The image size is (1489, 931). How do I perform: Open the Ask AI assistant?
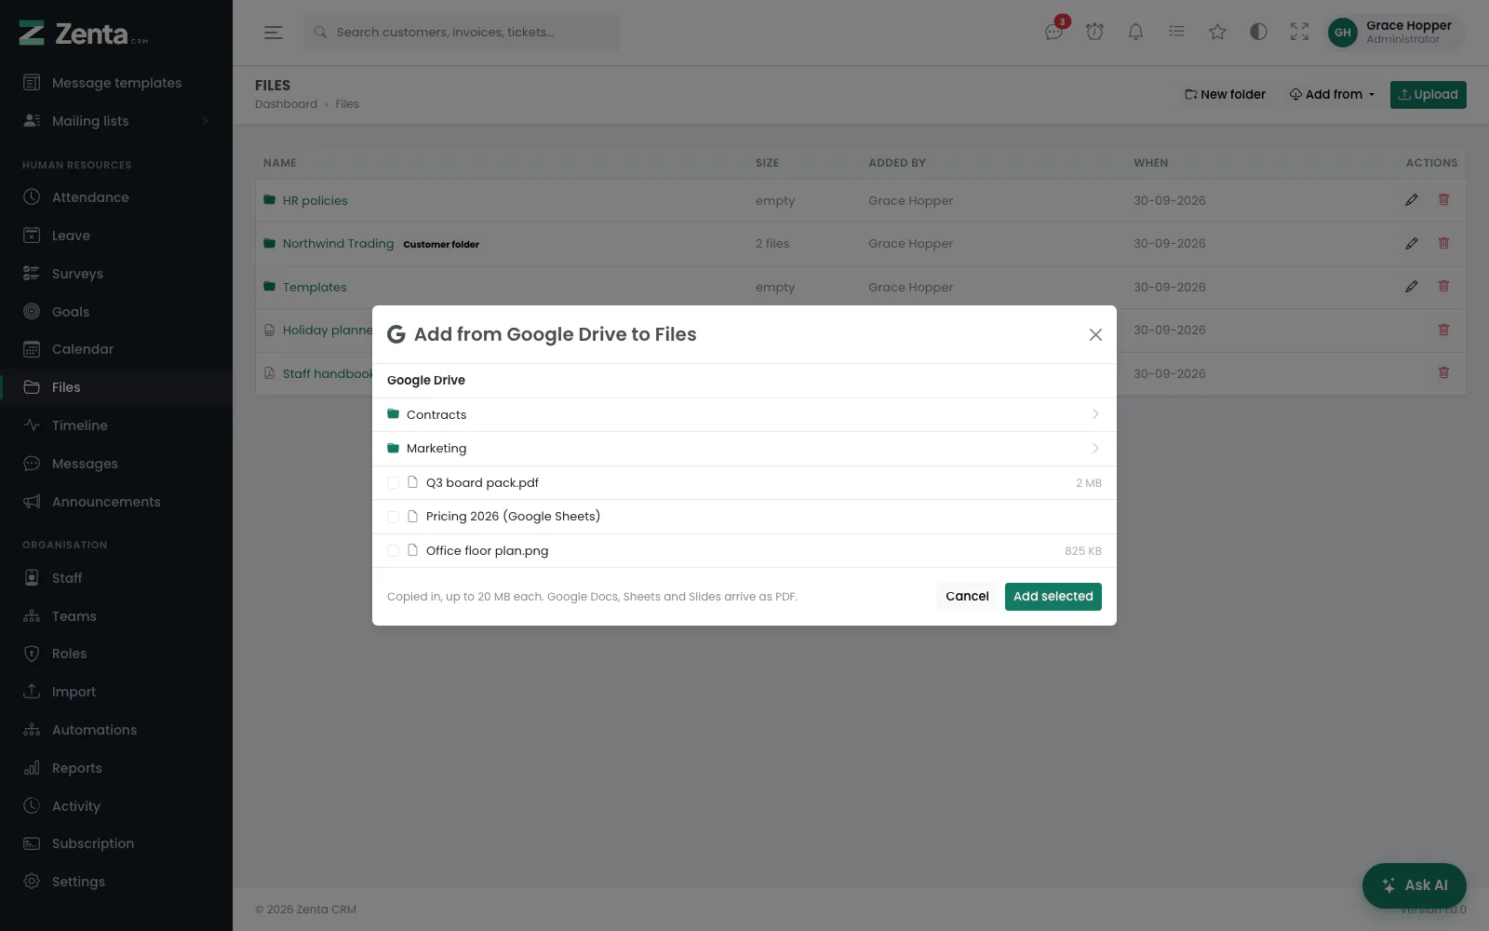click(x=1414, y=885)
